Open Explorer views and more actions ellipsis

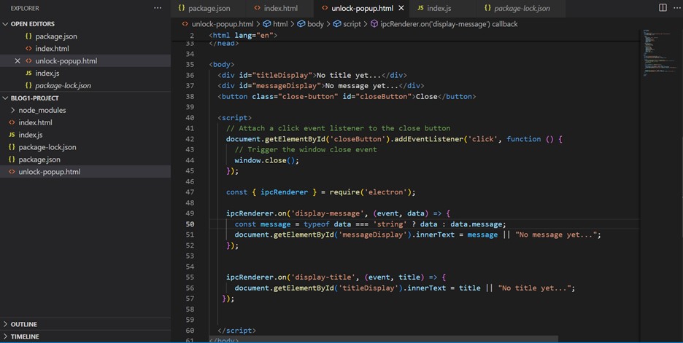(x=158, y=8)
